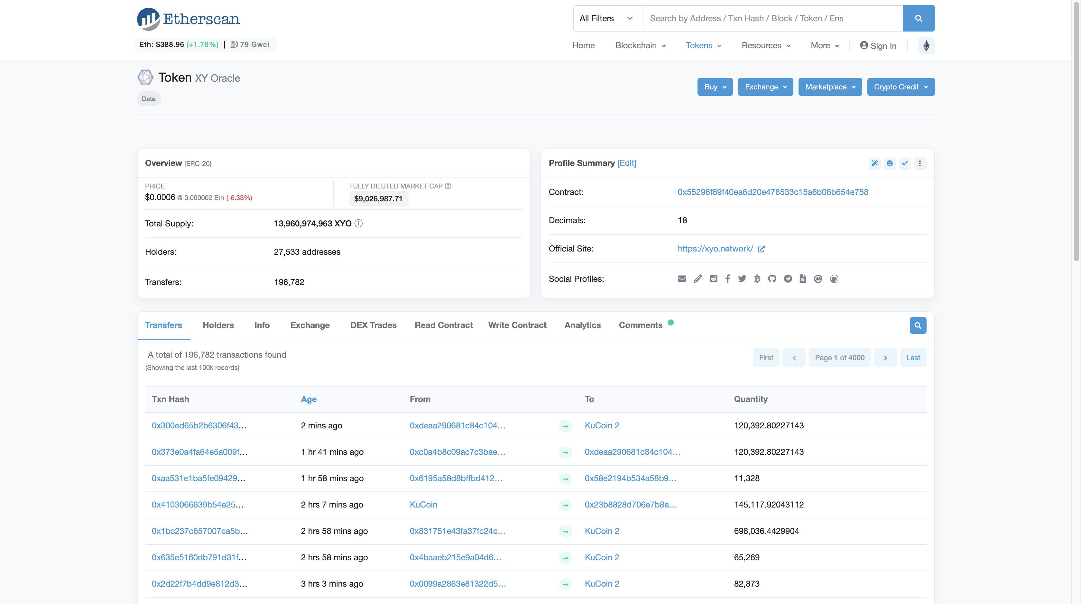Click the Sign In user icon
Image resolution: width=1081 pixels, height=604 pixels.
[x=864, y=45]
